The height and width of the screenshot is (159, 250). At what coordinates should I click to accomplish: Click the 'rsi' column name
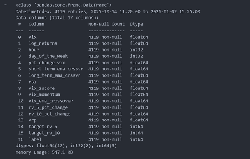32,82
